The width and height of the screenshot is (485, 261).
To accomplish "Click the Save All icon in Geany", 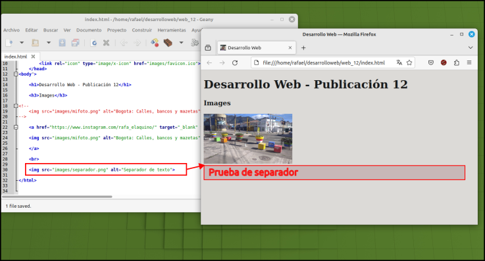I will (75, 43).
